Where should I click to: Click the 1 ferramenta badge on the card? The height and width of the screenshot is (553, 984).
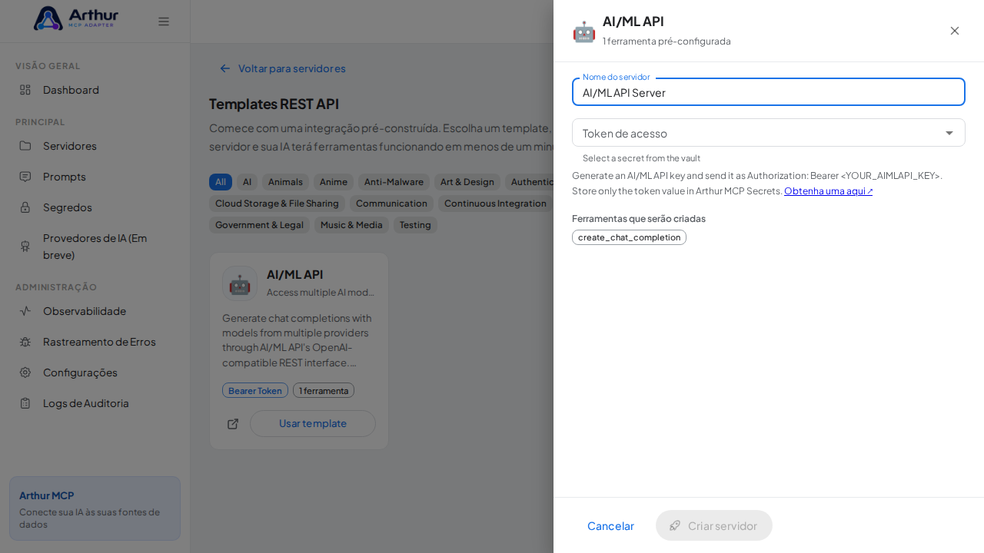(x=324, y=390)
